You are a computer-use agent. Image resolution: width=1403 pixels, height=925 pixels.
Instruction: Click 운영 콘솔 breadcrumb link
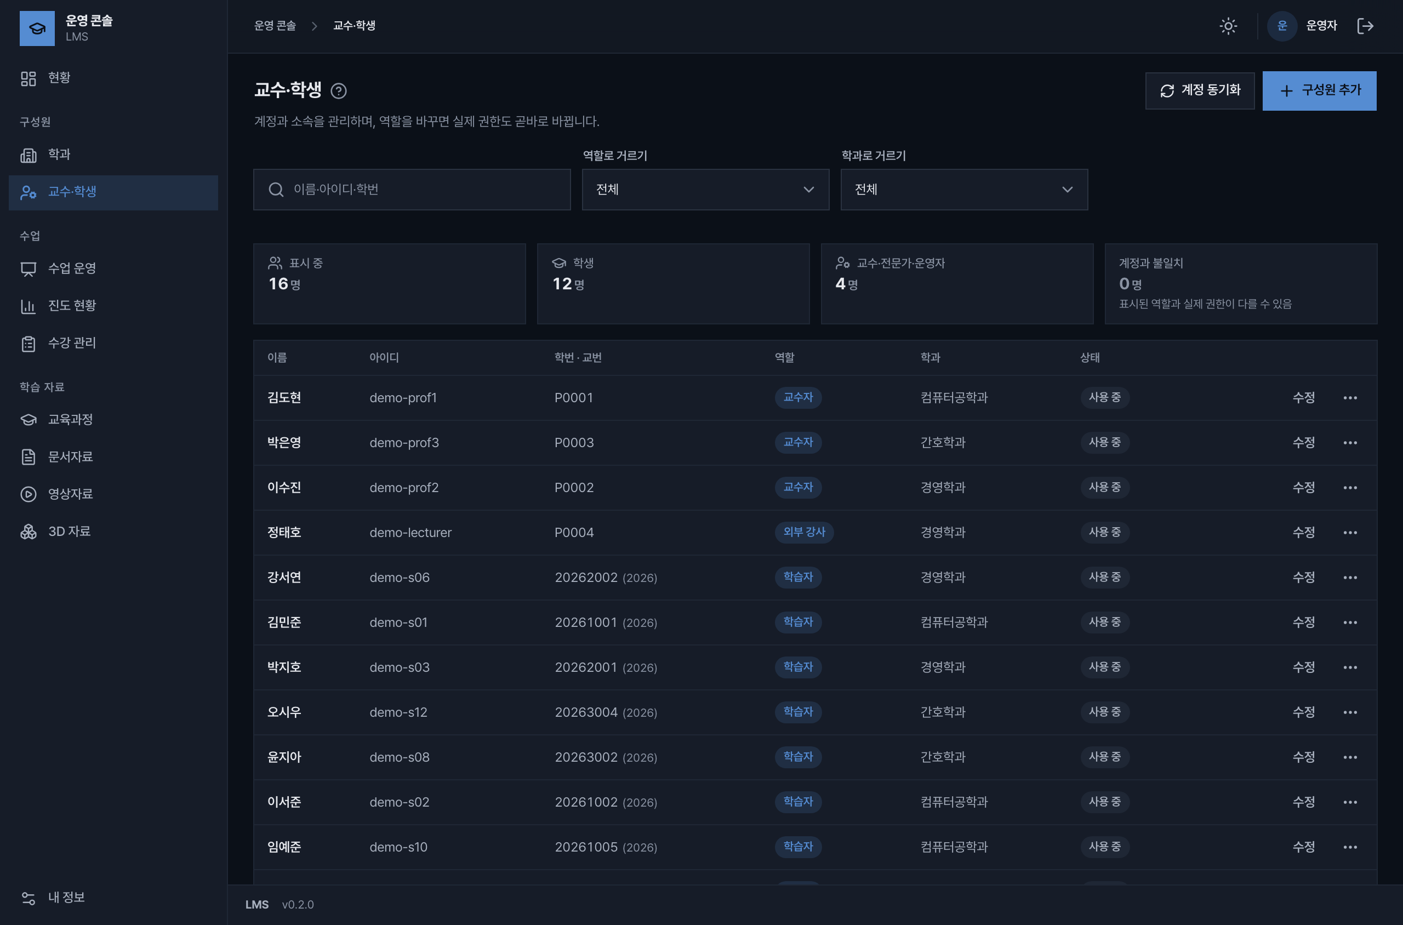pos(275,26)
